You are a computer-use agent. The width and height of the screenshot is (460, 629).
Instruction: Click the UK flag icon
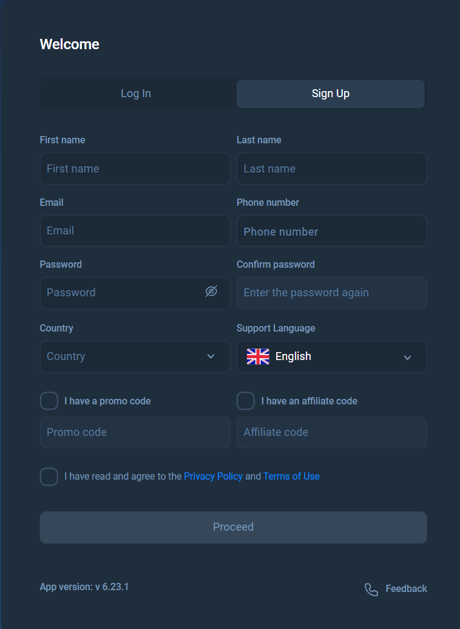pyautogui.click(x=258, y=356)
